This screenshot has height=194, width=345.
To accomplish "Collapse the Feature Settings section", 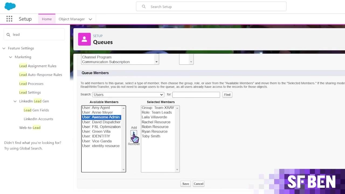I will tap(4, 48).
